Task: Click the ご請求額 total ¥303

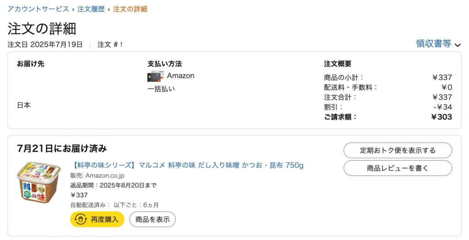Action: pyautogui.click(x=442, y=117)
